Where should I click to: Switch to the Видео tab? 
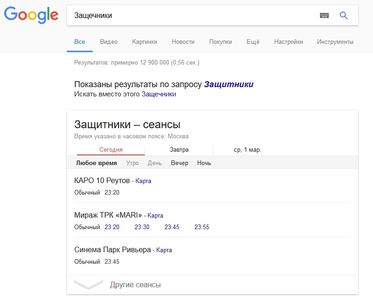[109, 42]
